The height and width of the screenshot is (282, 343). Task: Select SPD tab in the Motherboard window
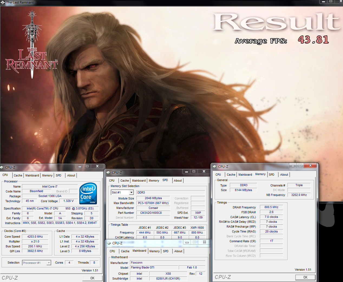pos(166,251)
